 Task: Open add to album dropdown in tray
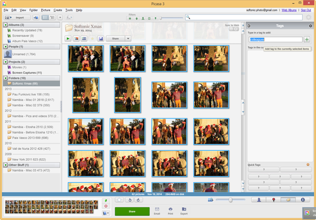click(x=106, y=213)
